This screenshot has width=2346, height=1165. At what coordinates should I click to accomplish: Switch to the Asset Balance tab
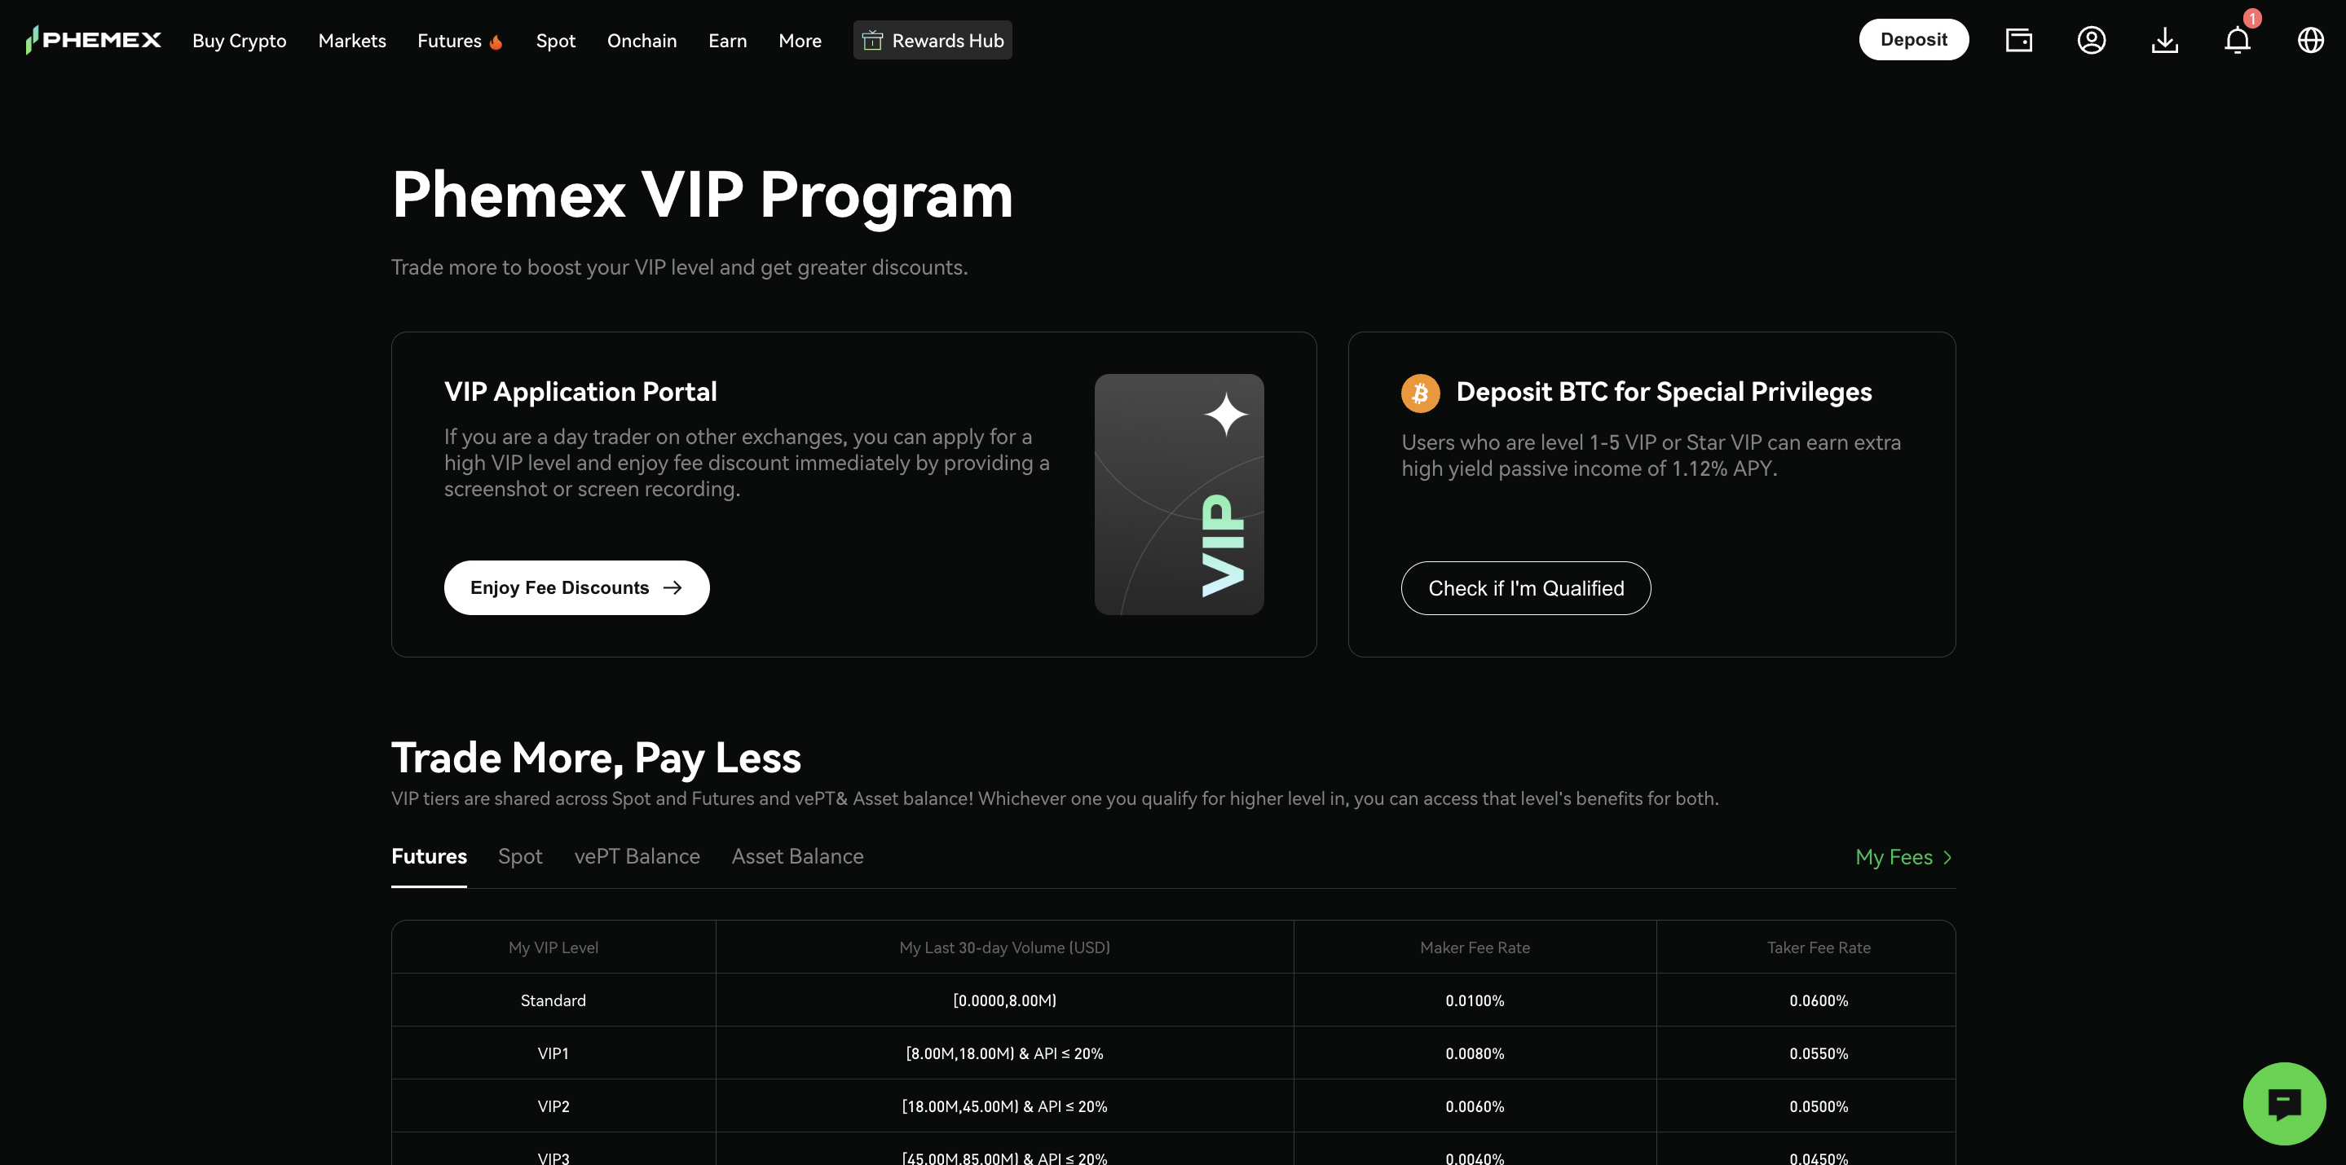click(x=797, y=856)
